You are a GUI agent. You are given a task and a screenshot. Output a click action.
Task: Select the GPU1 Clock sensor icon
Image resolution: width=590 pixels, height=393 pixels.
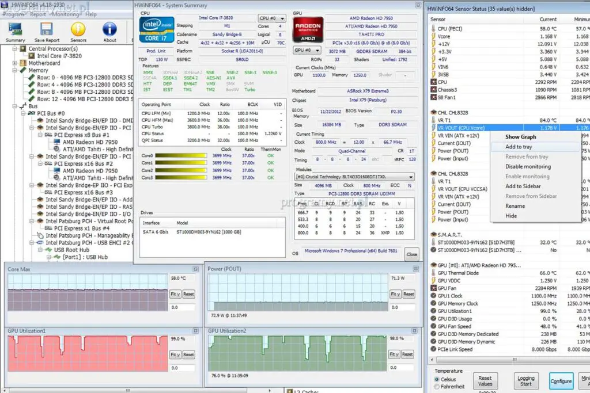[x=433, y=296]
